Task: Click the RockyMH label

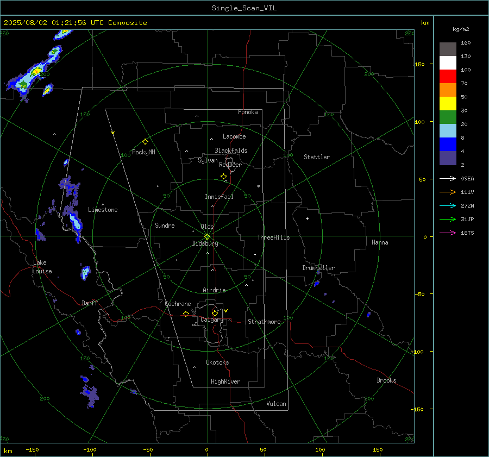Action: (x=143, y=152)
